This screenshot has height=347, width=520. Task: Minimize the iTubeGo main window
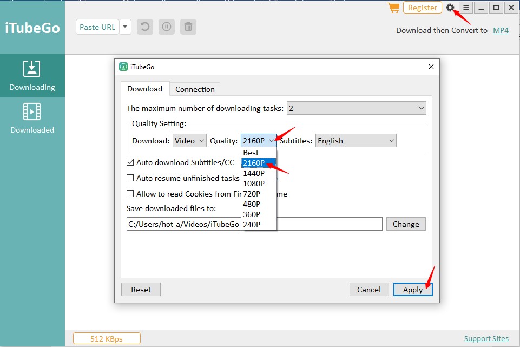pos(481,7)
